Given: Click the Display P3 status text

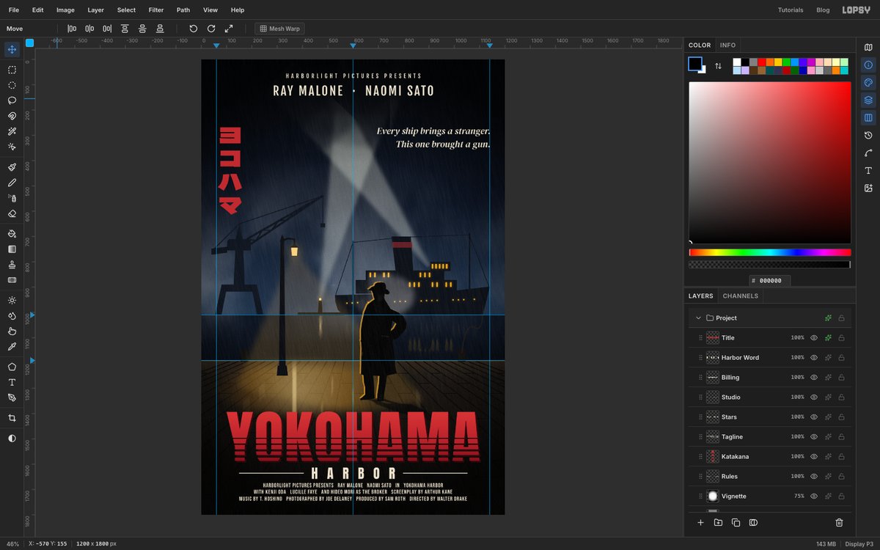Looking at the screenshot, I should [x=859, y=544].
